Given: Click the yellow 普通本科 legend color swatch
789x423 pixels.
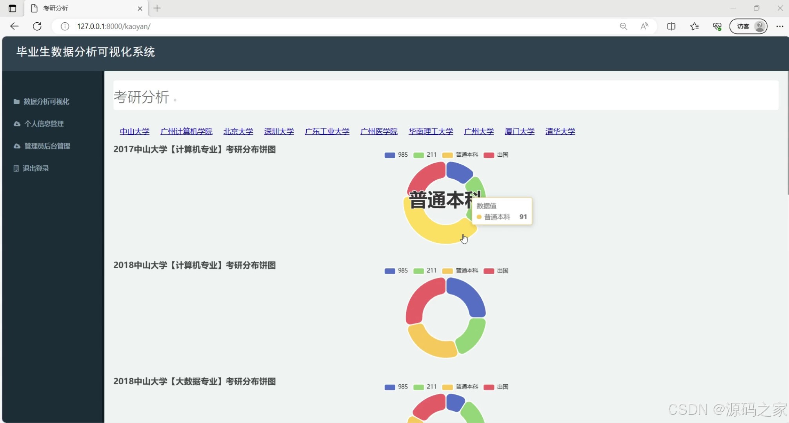Looking at the screenshot, I should click(x=447, y=155).
